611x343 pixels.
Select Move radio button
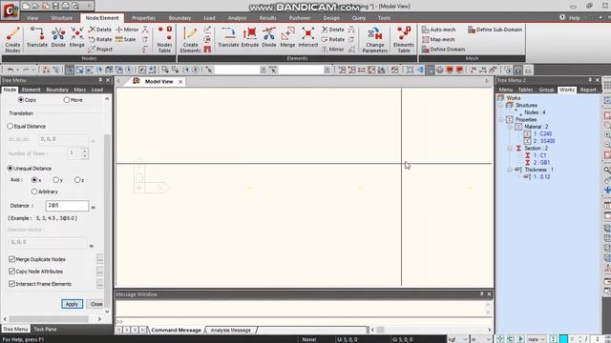tap(66, 100)
